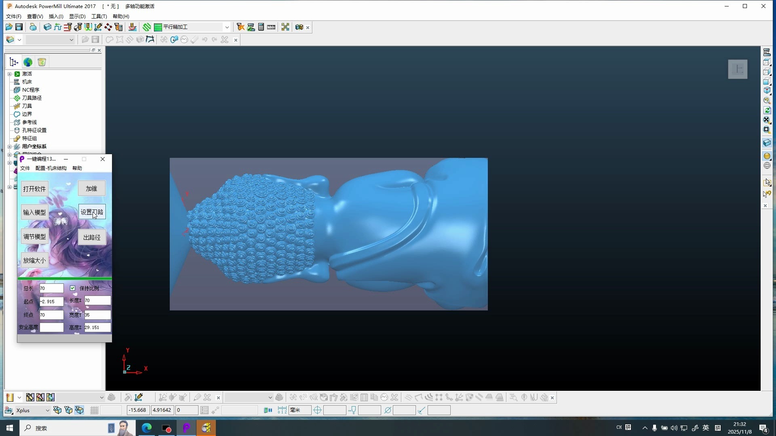This screenshot has height=436, width=776.
Task: Open the Block definition tool icon
Action: [x=47, y=27]
